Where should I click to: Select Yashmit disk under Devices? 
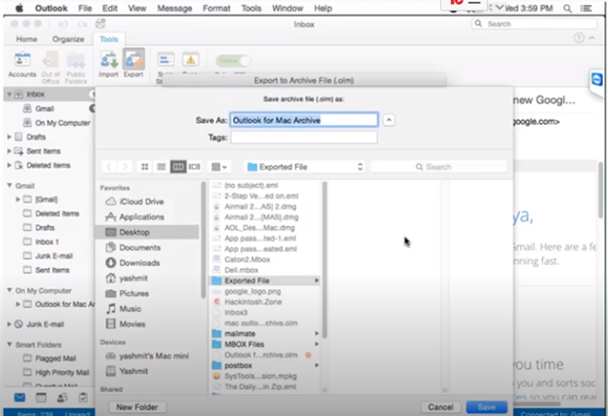click(x=128, y=371)
